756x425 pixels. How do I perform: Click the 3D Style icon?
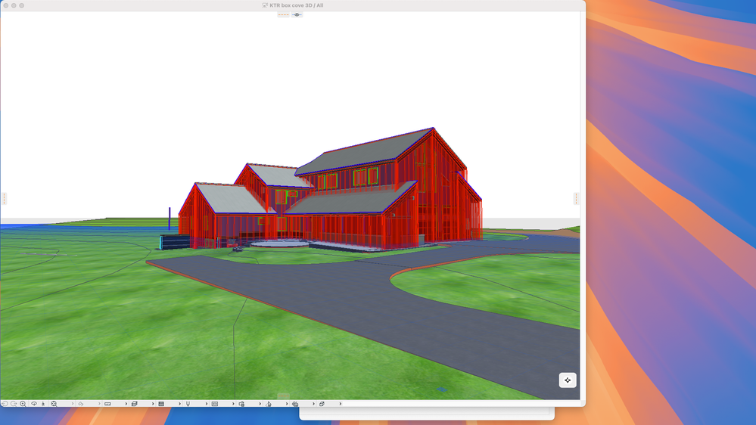(295, 404)
